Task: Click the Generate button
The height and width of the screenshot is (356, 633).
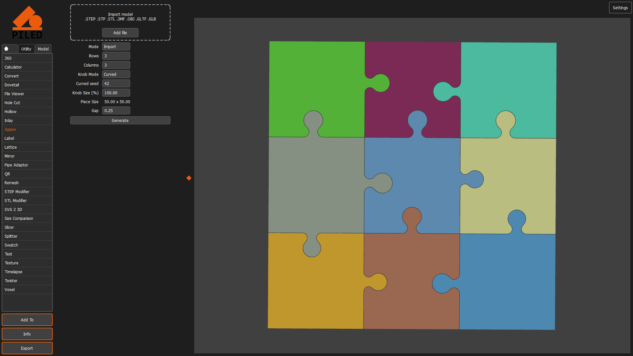Action: coord(120,121)
